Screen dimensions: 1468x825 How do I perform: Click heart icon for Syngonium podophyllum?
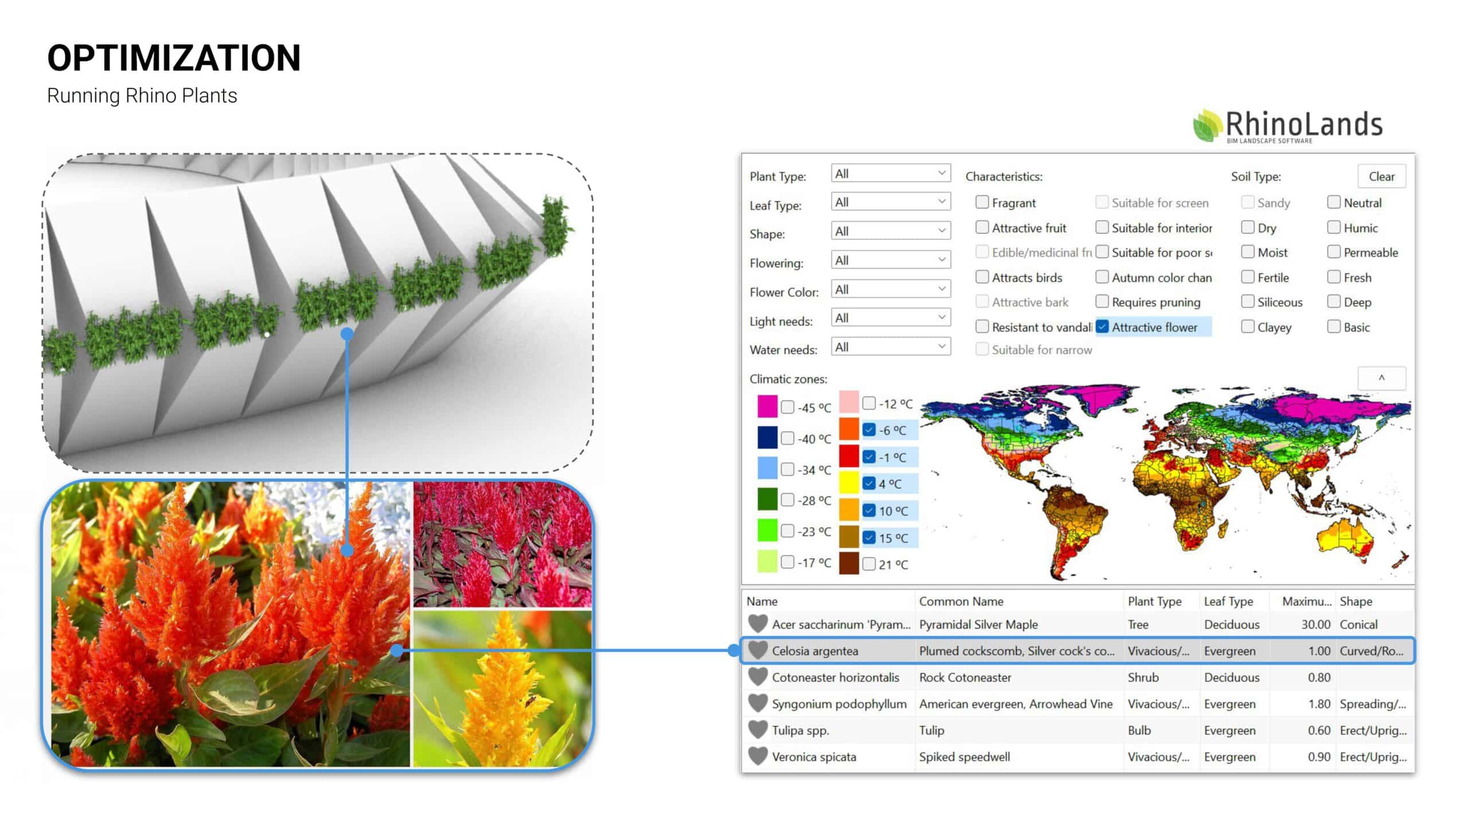(758, 704)
